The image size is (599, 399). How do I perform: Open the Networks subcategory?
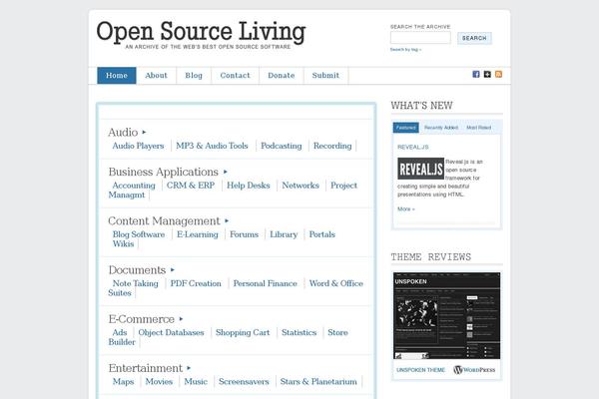pyautogui.click(x=300, y=186)
